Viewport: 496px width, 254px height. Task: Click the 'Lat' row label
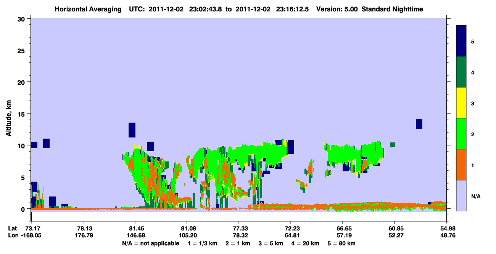coord(12,228)
